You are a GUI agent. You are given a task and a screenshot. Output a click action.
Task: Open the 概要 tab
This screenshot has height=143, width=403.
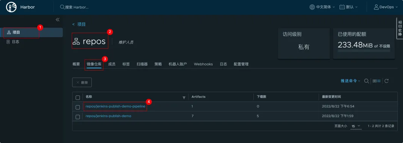coord(76,64)
